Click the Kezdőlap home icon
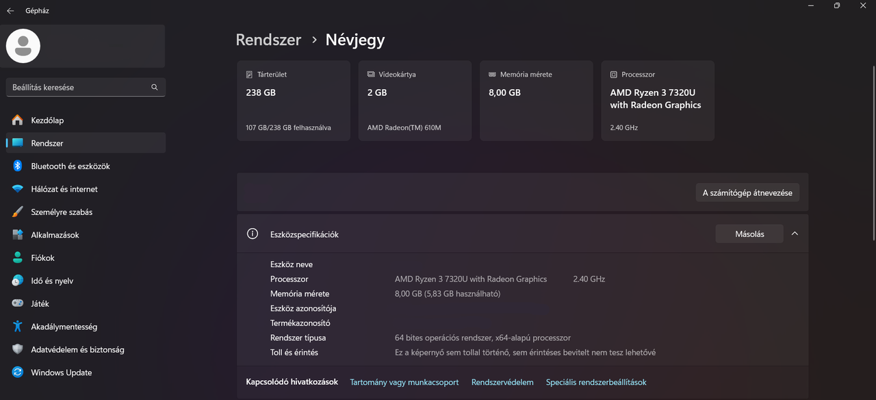This screenshot has height=400, width=876. (18, 121)
